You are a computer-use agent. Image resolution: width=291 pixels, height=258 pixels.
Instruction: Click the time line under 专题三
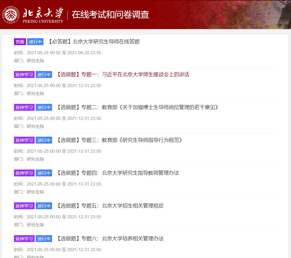point(57,151)
